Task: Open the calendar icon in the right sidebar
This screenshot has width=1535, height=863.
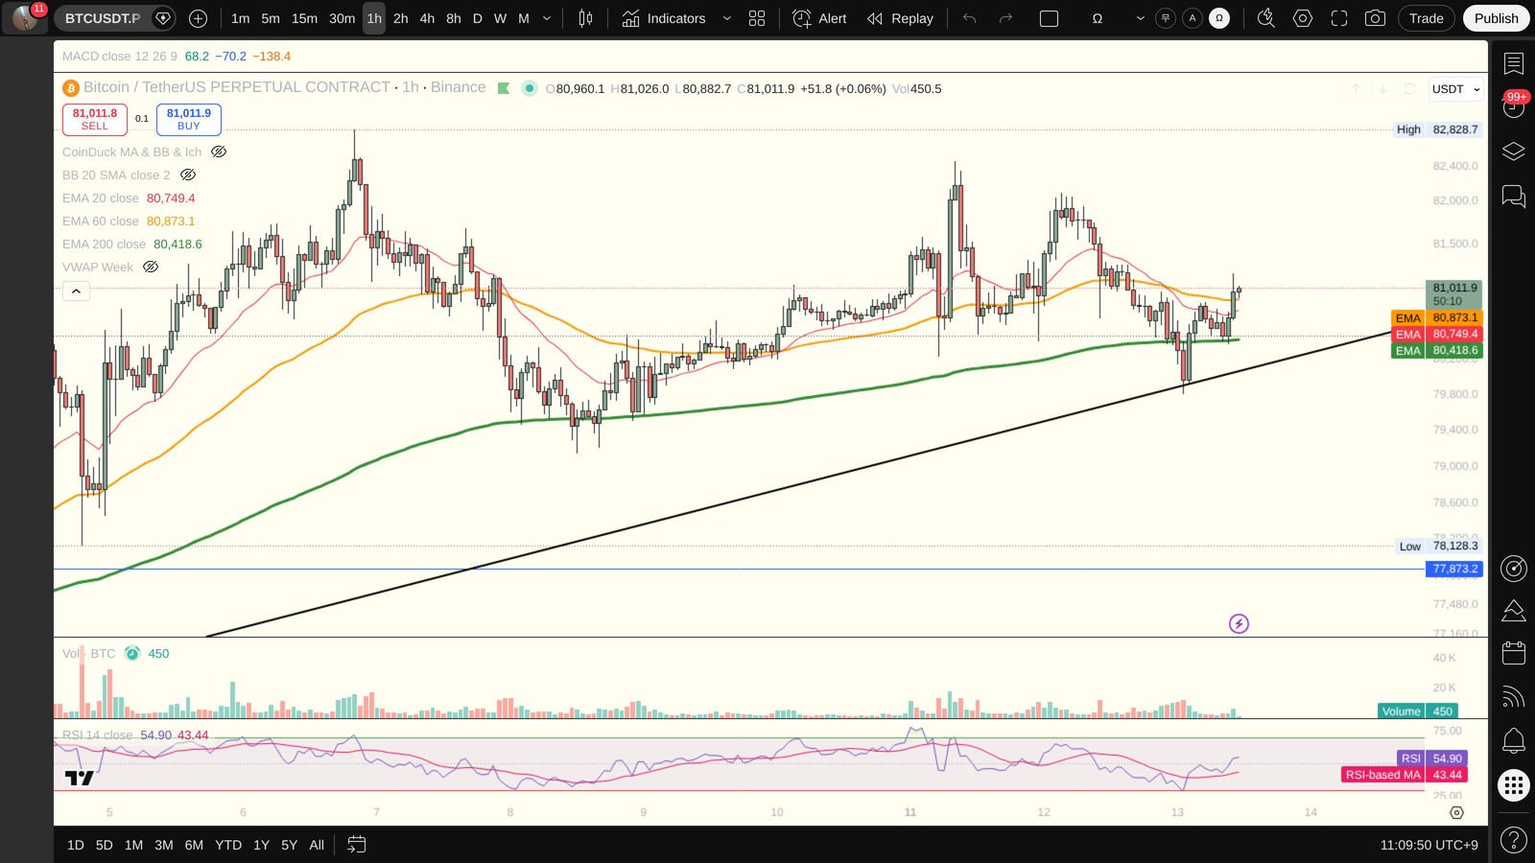Action: 1514,653
